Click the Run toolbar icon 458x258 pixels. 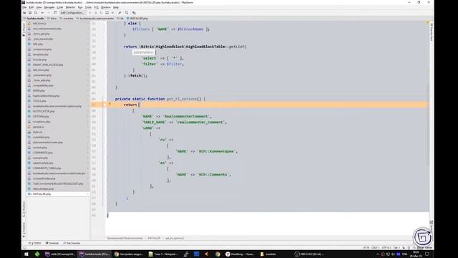90,13
